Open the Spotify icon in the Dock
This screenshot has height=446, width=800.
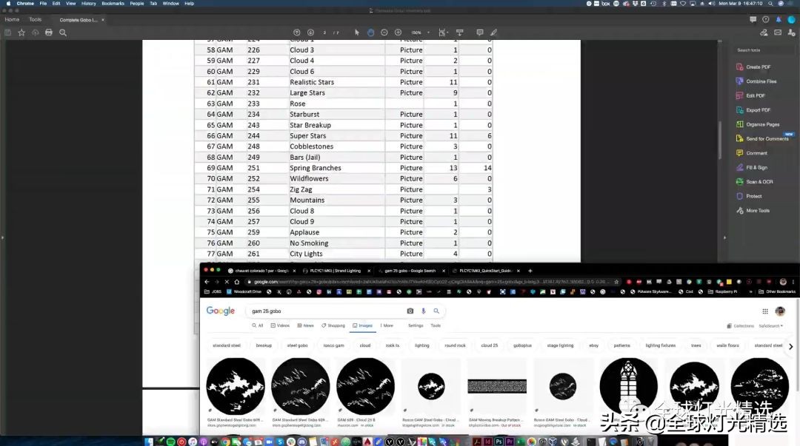(x=170, y=442)
